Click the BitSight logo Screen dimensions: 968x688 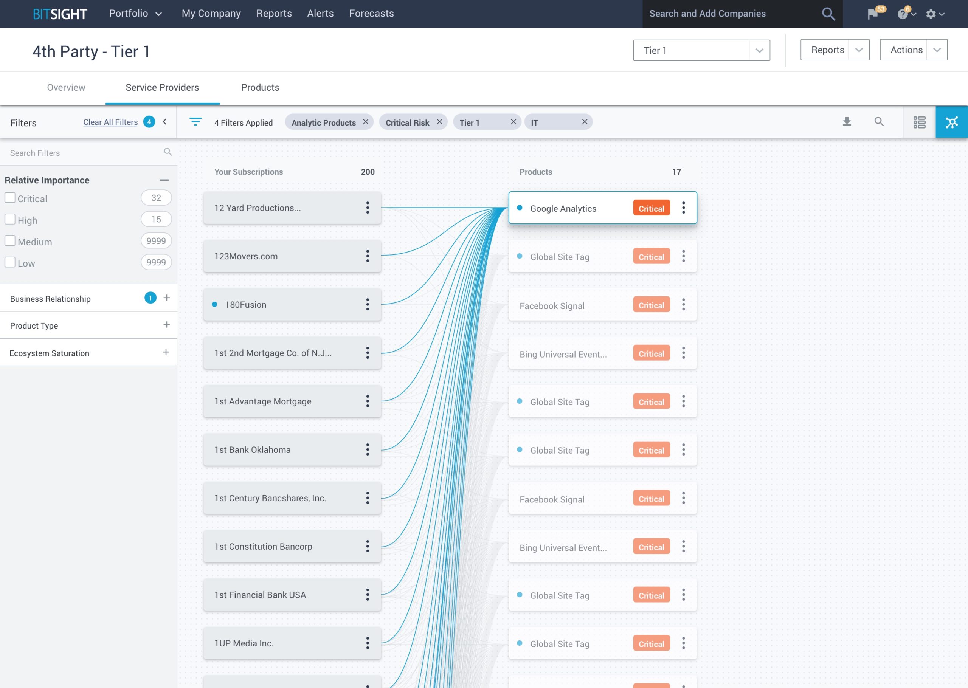tap(60, 14)
